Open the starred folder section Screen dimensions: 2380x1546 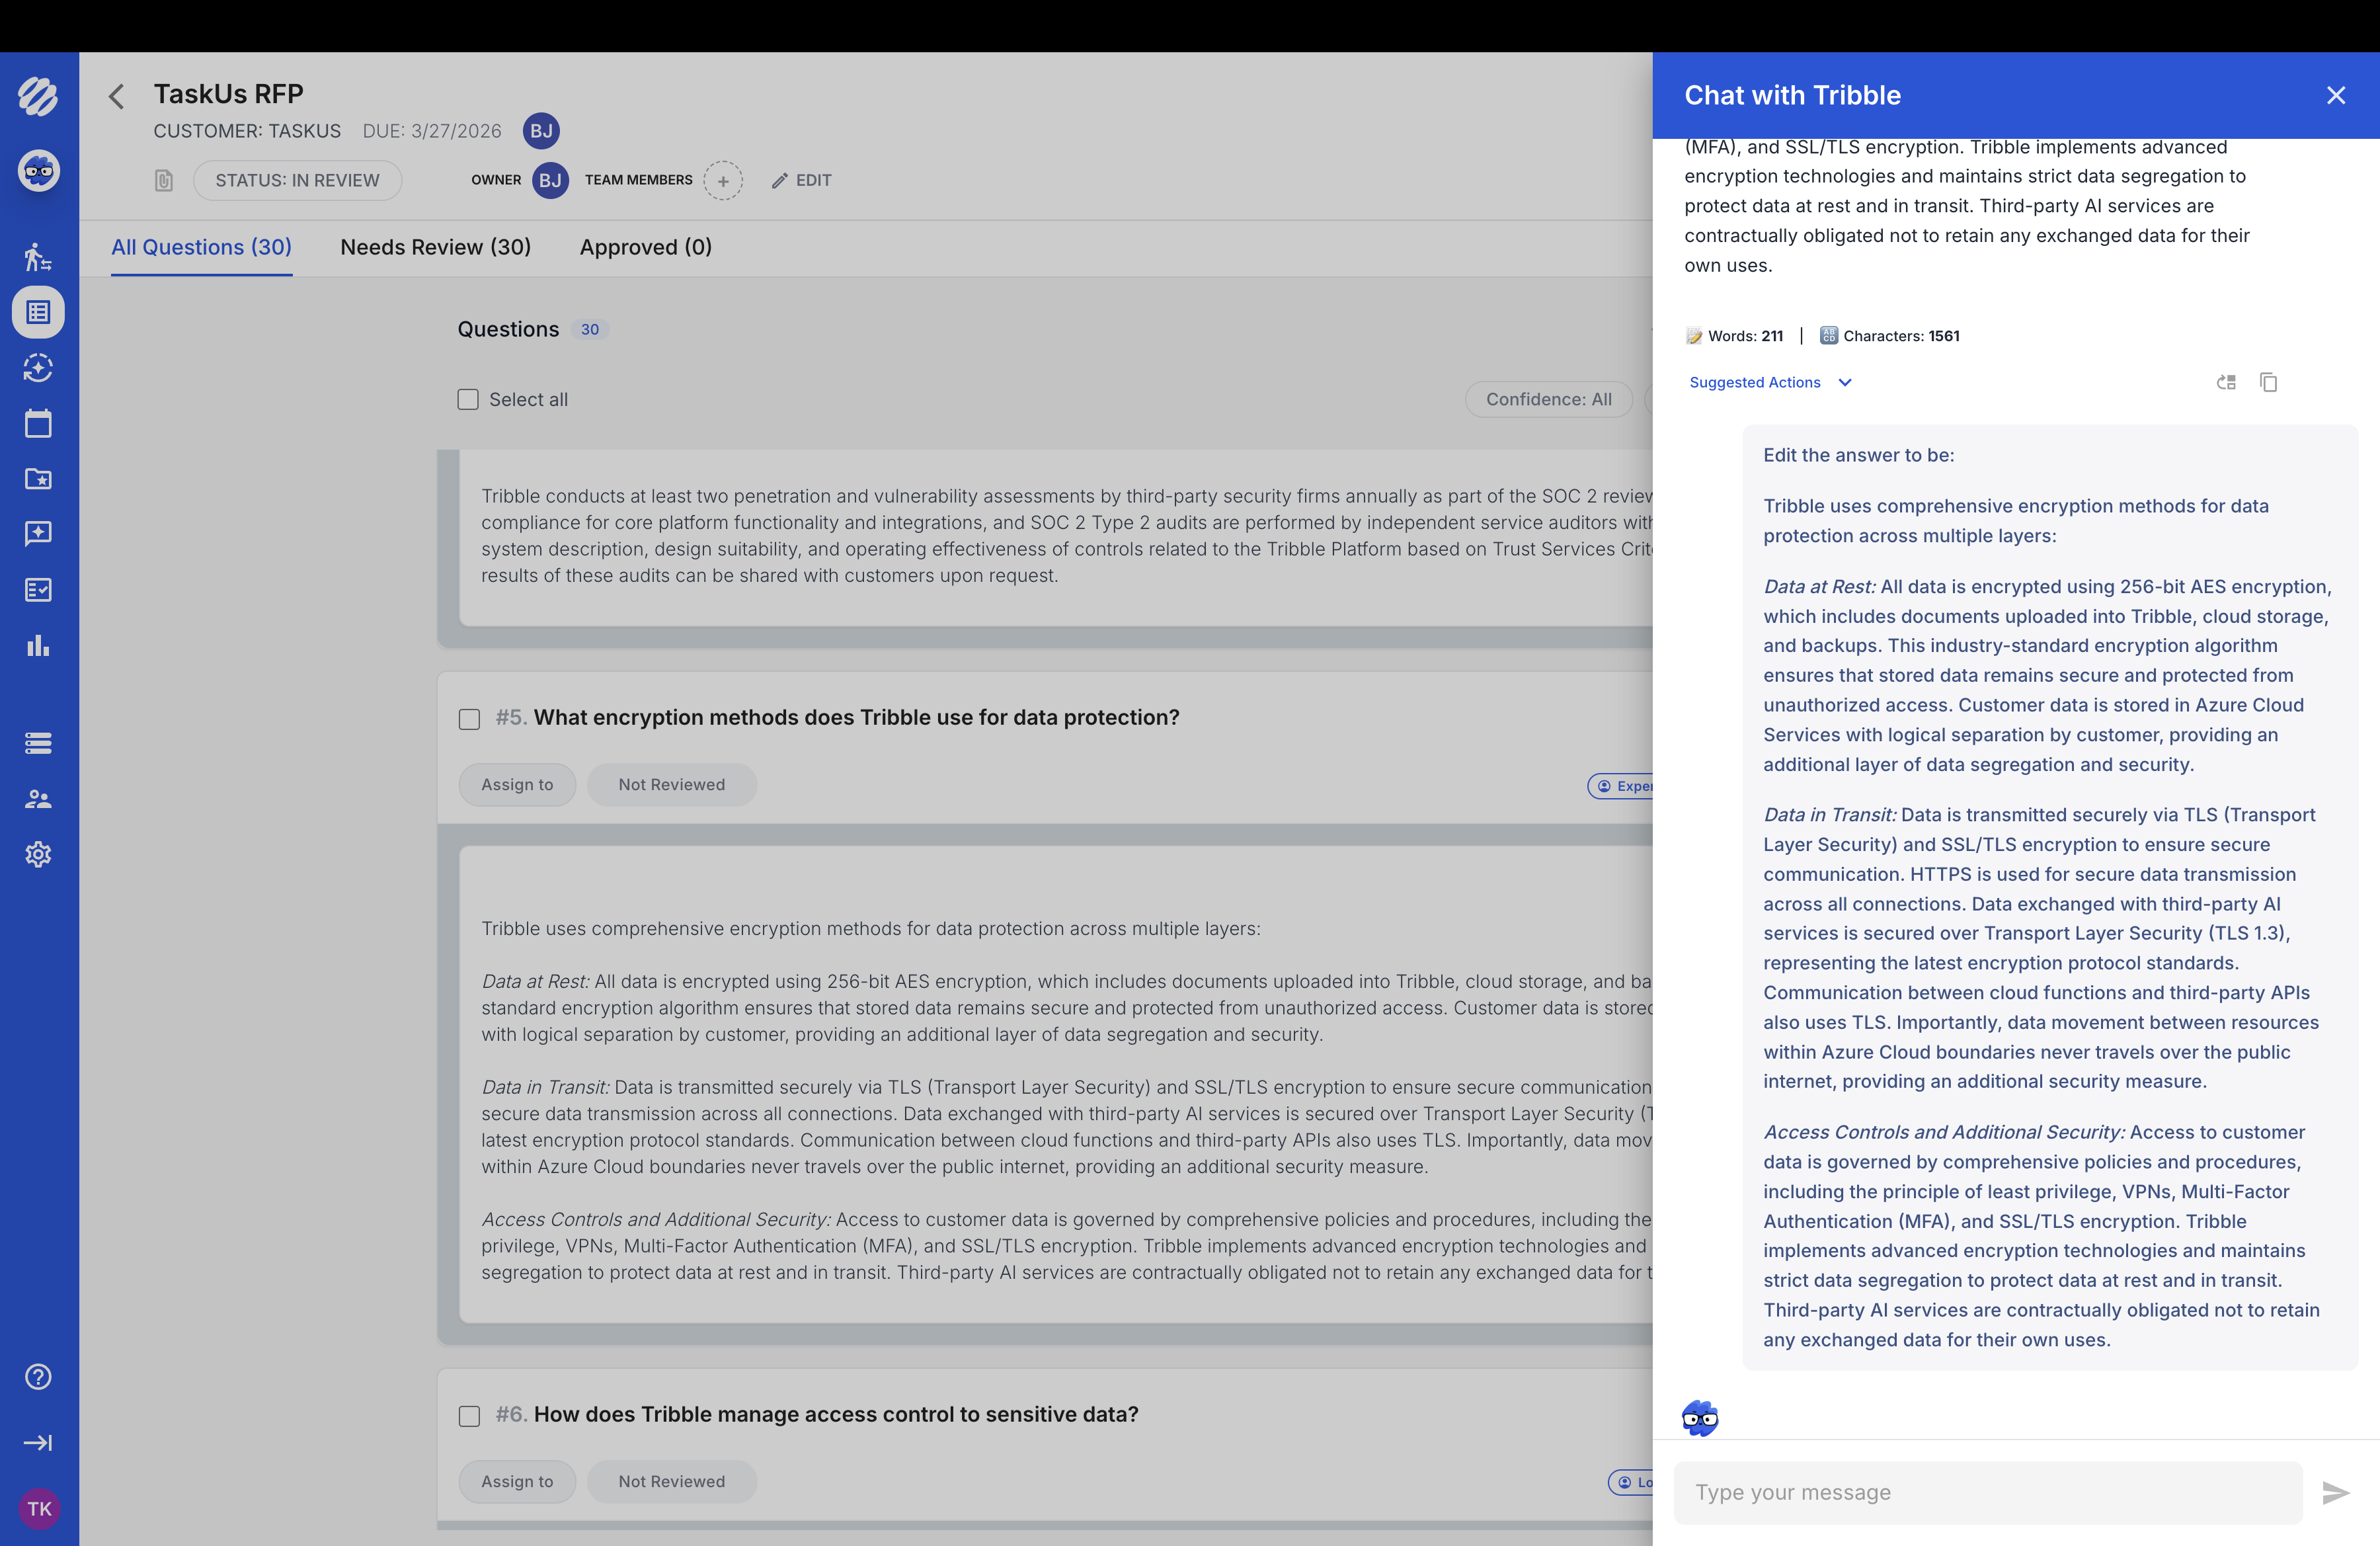tap(38, 479)
